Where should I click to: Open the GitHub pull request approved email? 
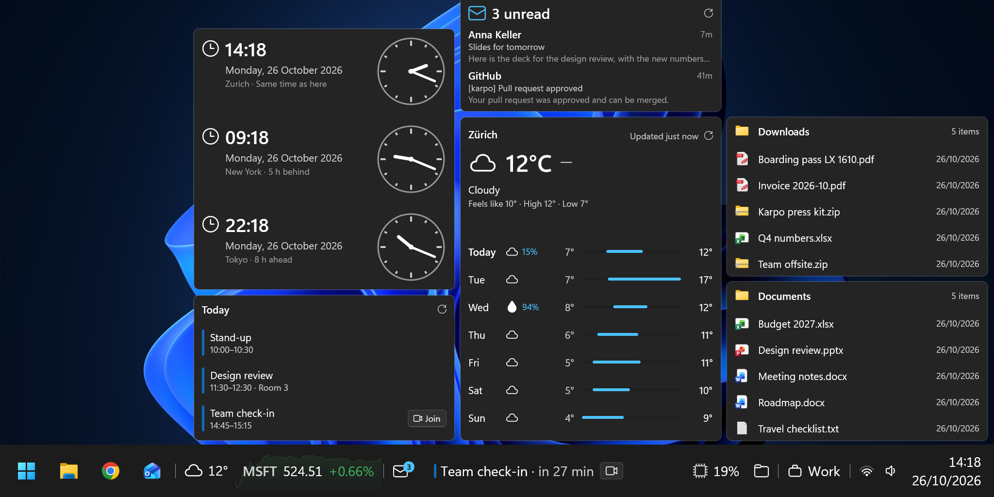click(x=590, y=88)
